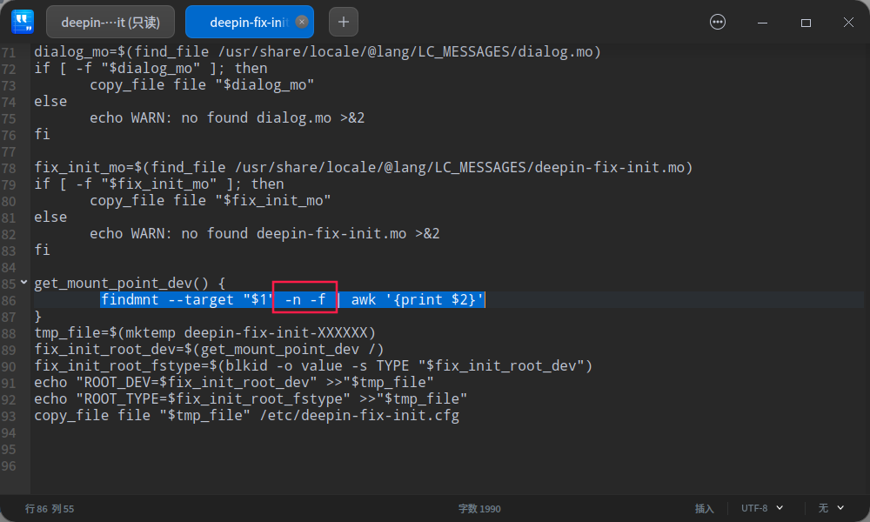Click line number 93 in the gutter
Image resolution: width=870 pixels, height=522 pixels.
coord(9,416)
